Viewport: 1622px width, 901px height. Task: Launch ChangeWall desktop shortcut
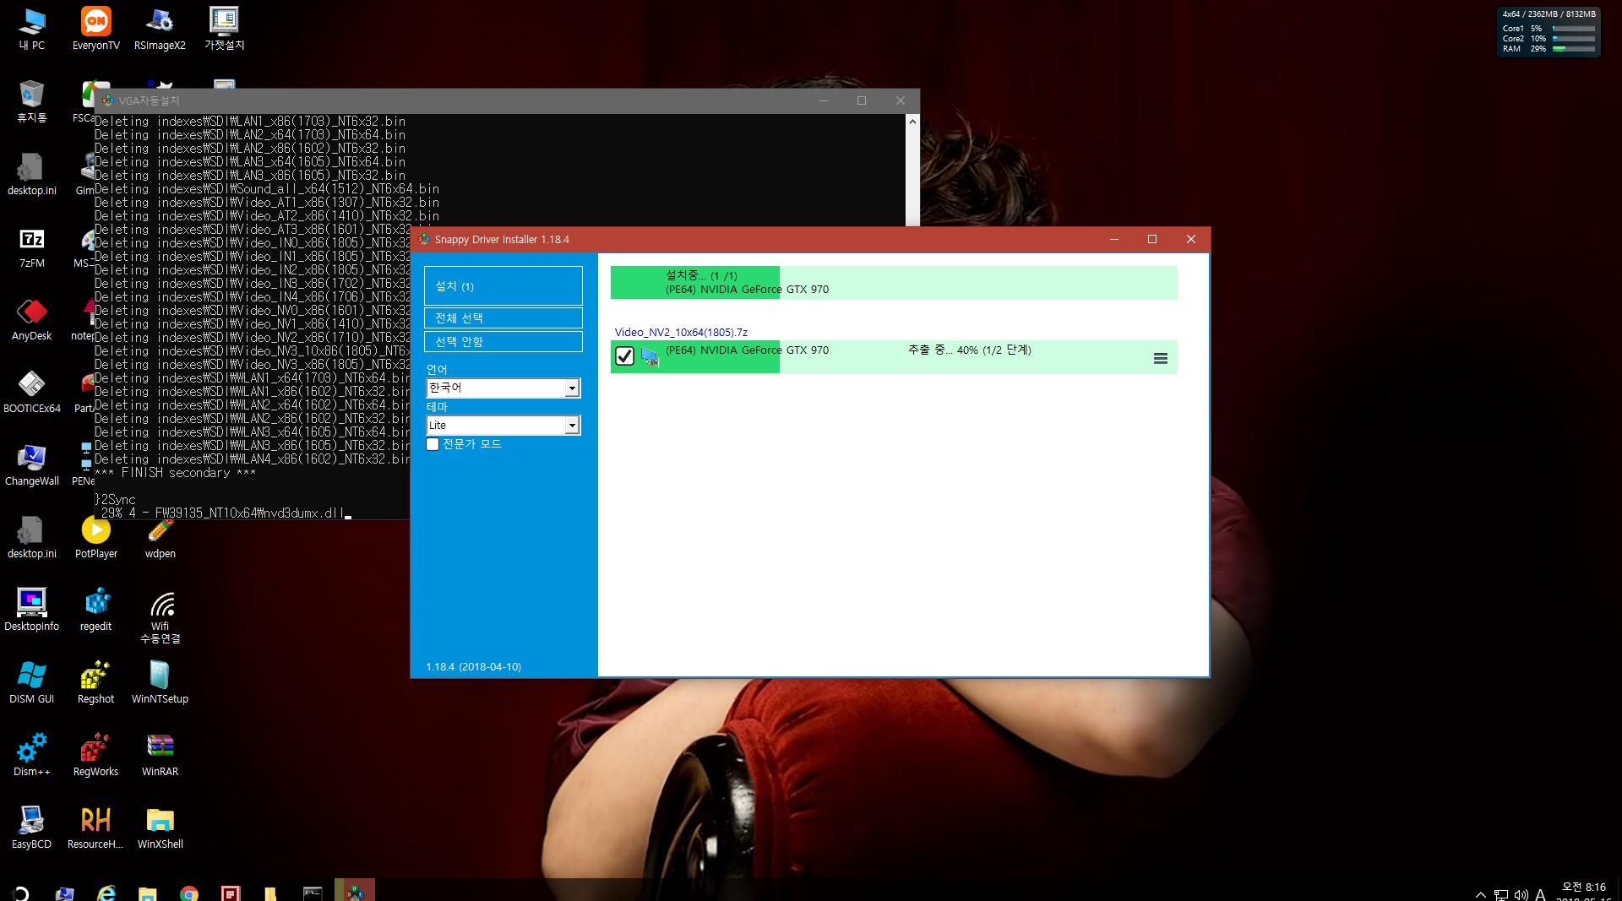[x=32, y=464]
